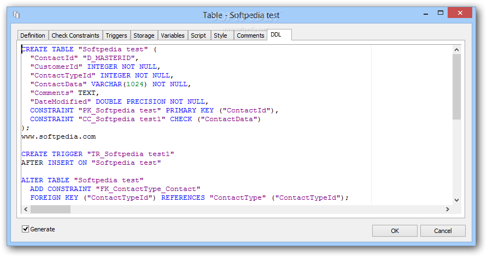Click the horizontal scrollbar right arrow

(448, 210)
